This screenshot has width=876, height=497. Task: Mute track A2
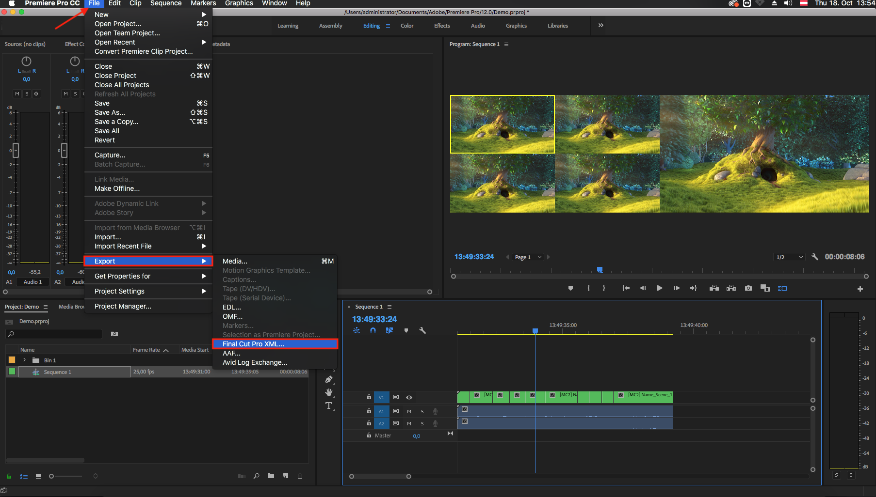pos(409,423)
